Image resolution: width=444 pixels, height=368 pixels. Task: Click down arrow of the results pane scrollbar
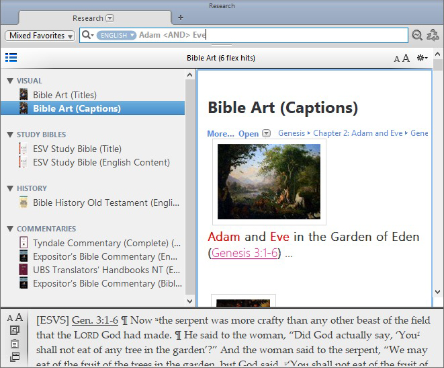click(437, 292)
